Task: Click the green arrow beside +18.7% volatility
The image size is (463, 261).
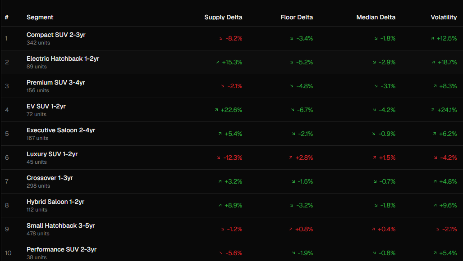Action: coord(433,63)
